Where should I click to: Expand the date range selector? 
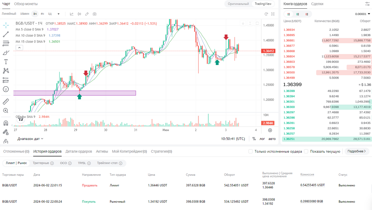point(30,139)
